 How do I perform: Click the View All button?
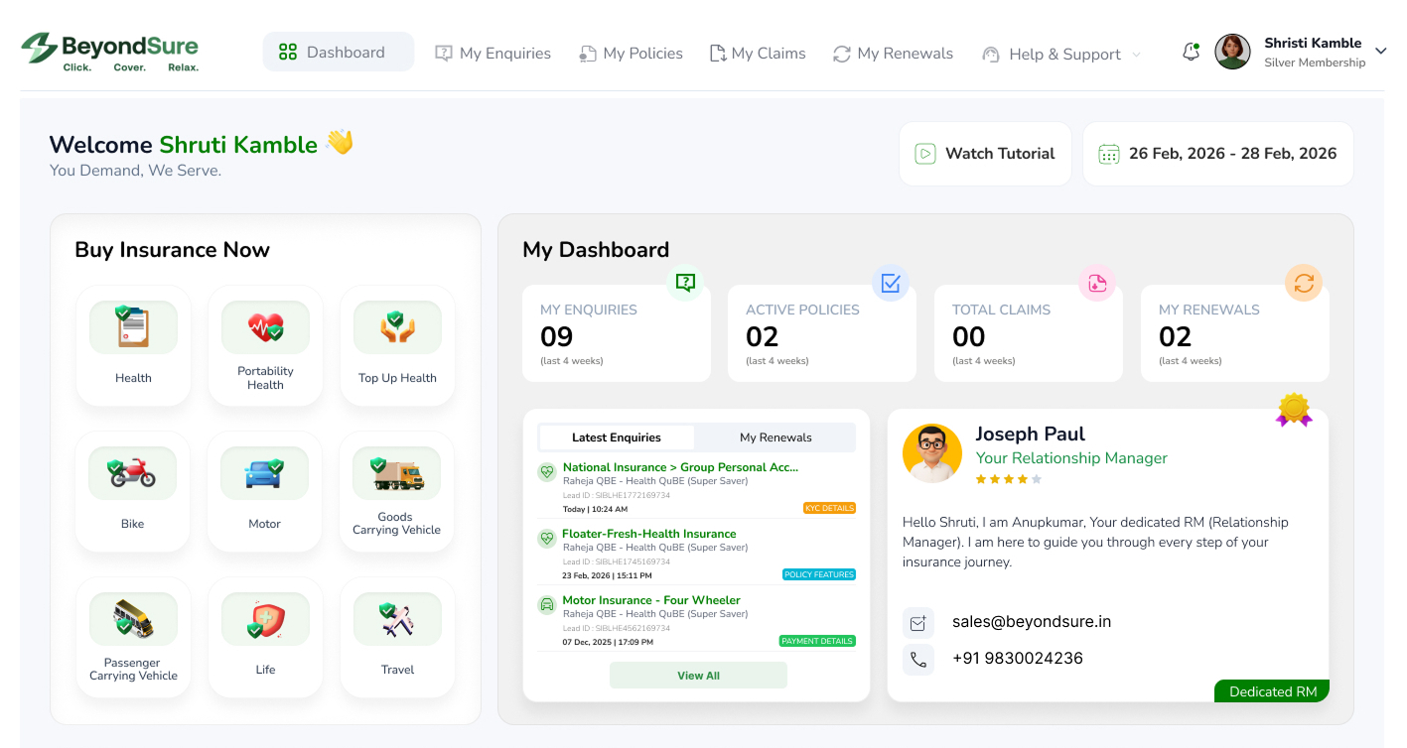tap(698, 676)
